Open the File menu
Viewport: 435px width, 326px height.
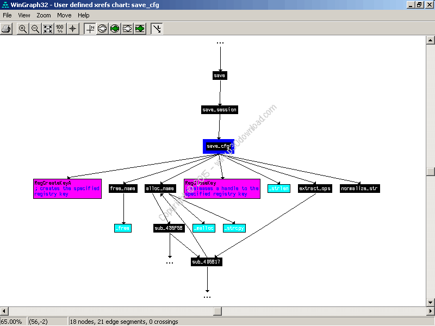(7, 15)
